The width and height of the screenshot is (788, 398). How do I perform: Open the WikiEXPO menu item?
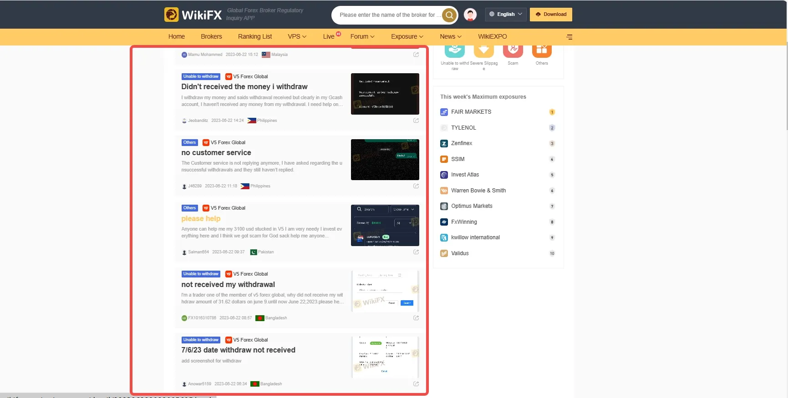(x=493, y=37)
